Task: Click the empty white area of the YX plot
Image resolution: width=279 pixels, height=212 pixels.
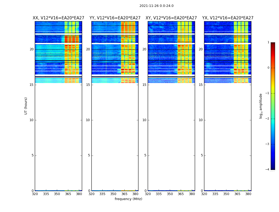Action: 228,132
